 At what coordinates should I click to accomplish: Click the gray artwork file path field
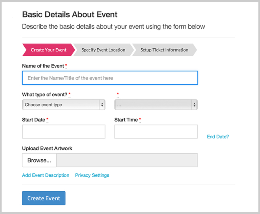[x=127, y=160]
